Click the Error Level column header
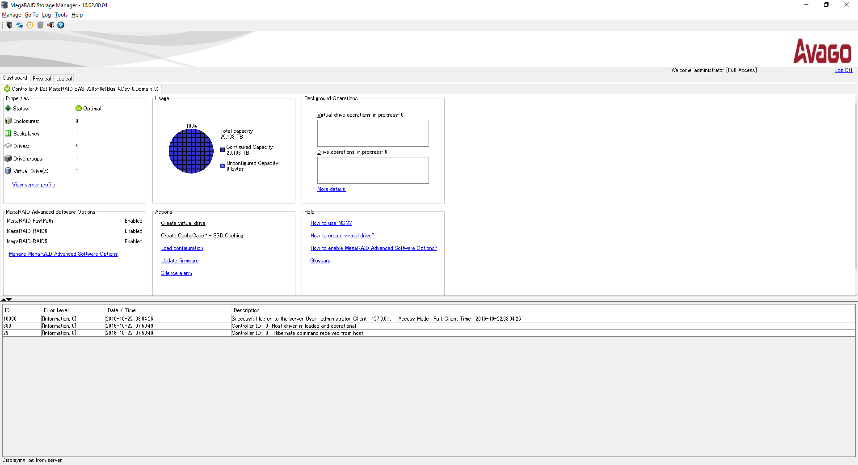 (73, 310)
